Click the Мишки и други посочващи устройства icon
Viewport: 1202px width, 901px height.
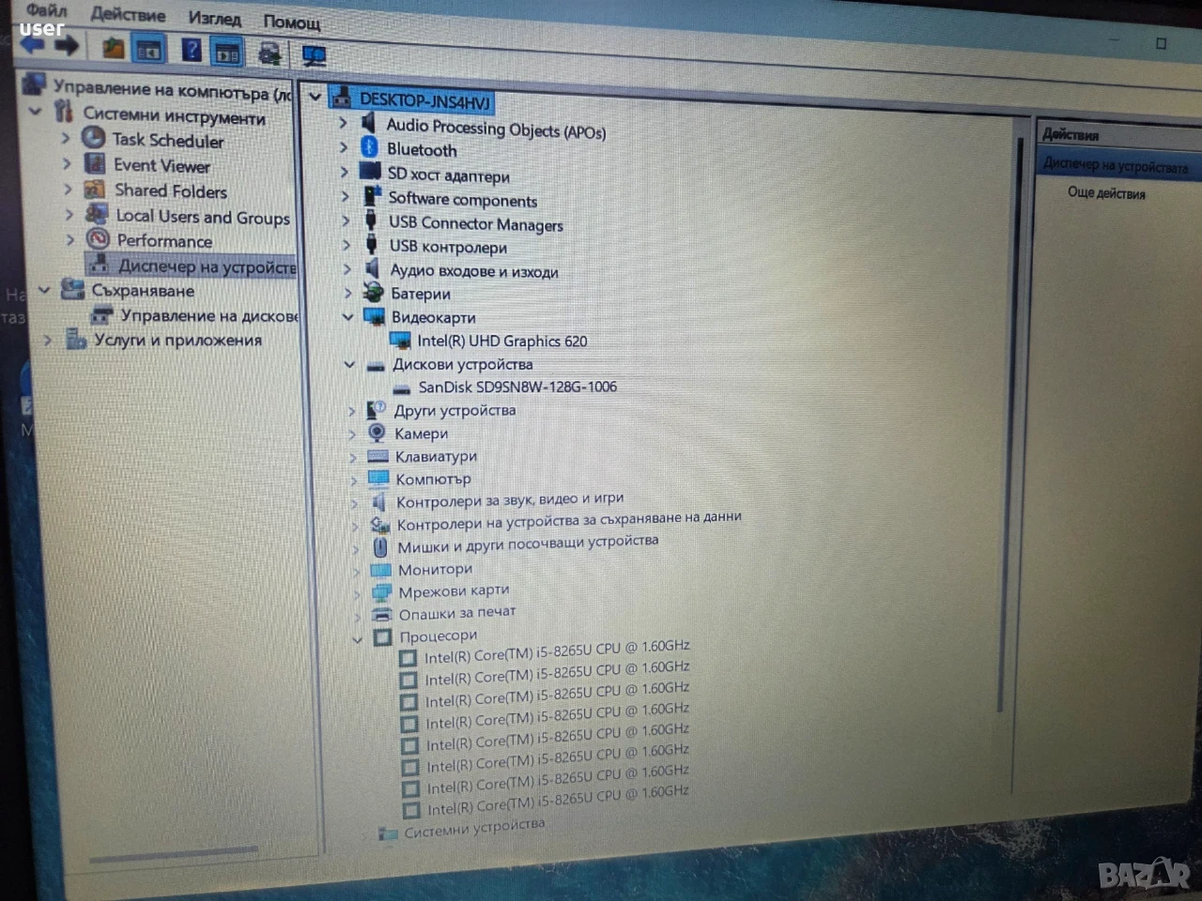tap(380, 547)
